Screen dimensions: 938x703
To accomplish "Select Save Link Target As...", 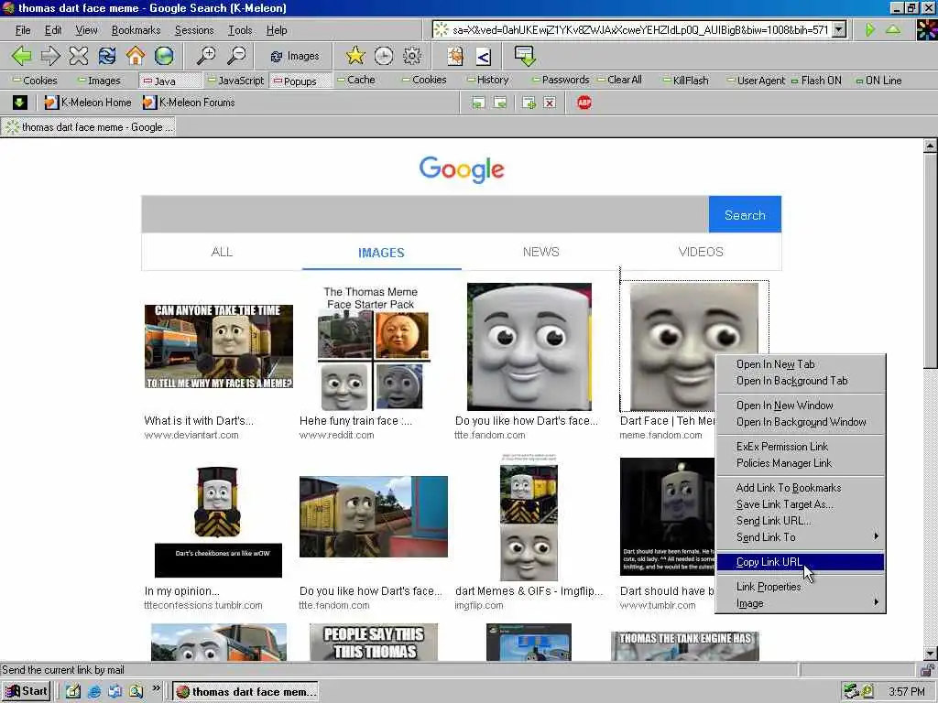I will tap(801, 504).
